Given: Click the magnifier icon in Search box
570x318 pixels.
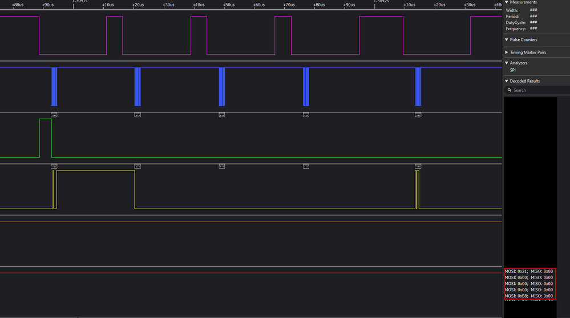Looking at the screenshot, I should tap(510, 90).
